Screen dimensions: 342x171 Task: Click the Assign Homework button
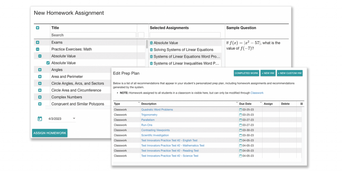[50, 133]
